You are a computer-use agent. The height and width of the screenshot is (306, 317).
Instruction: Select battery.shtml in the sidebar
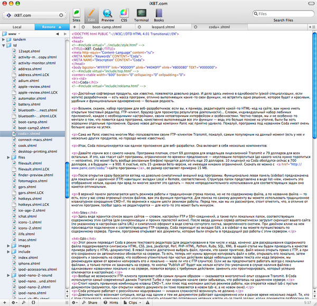(x=29, y=104)
